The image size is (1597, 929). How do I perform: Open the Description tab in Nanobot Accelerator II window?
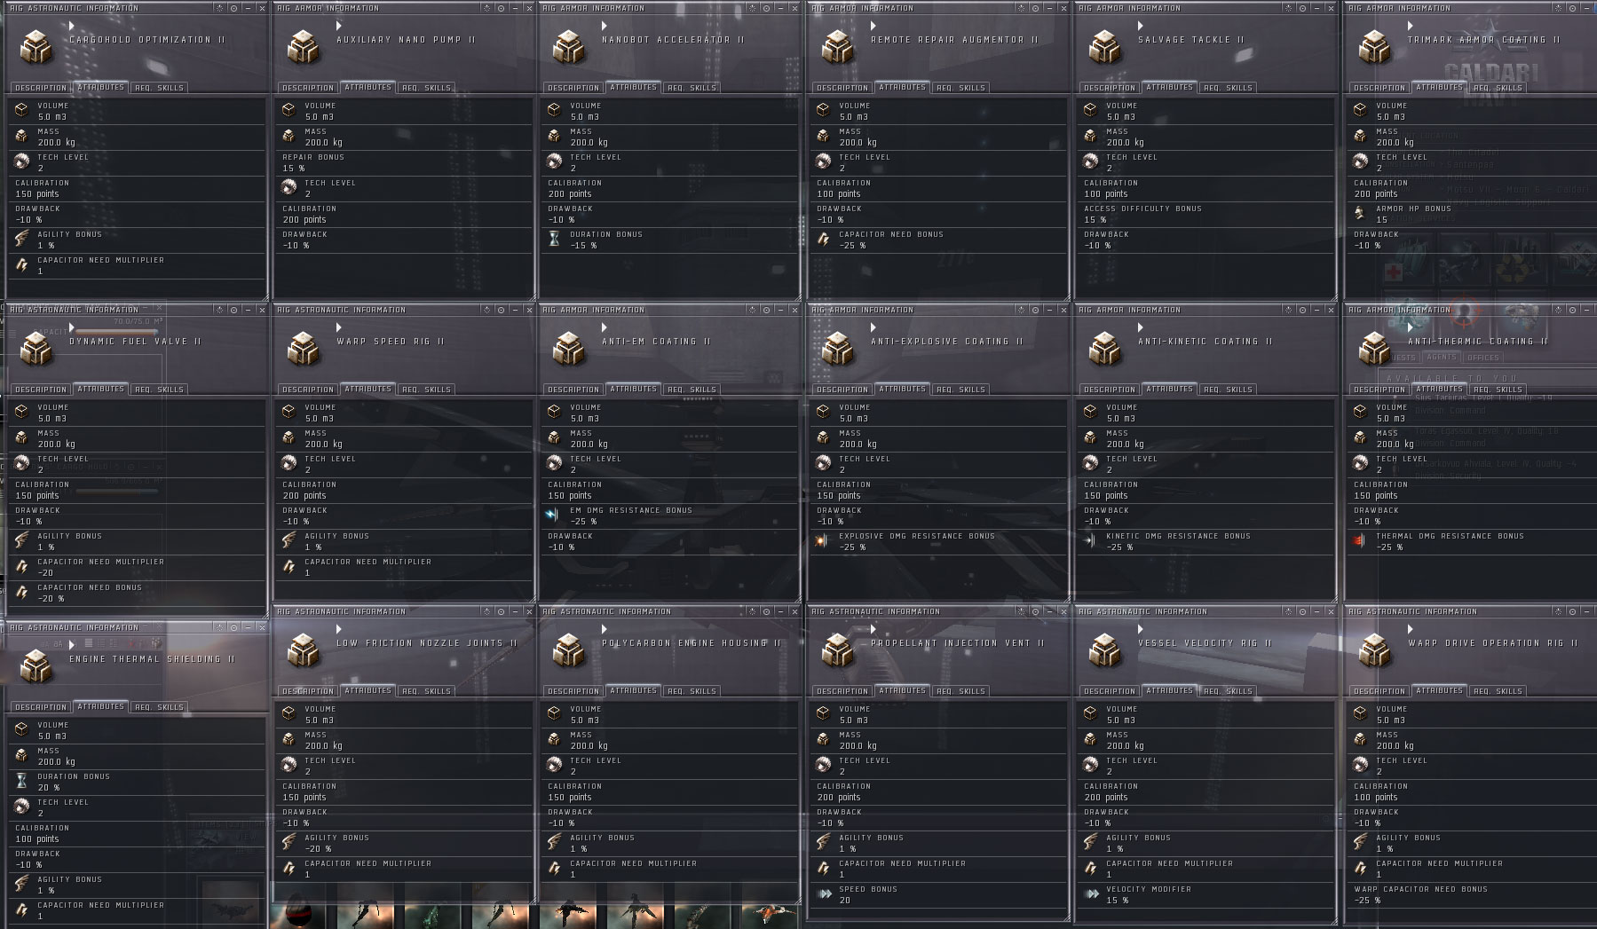coord(573,88)
